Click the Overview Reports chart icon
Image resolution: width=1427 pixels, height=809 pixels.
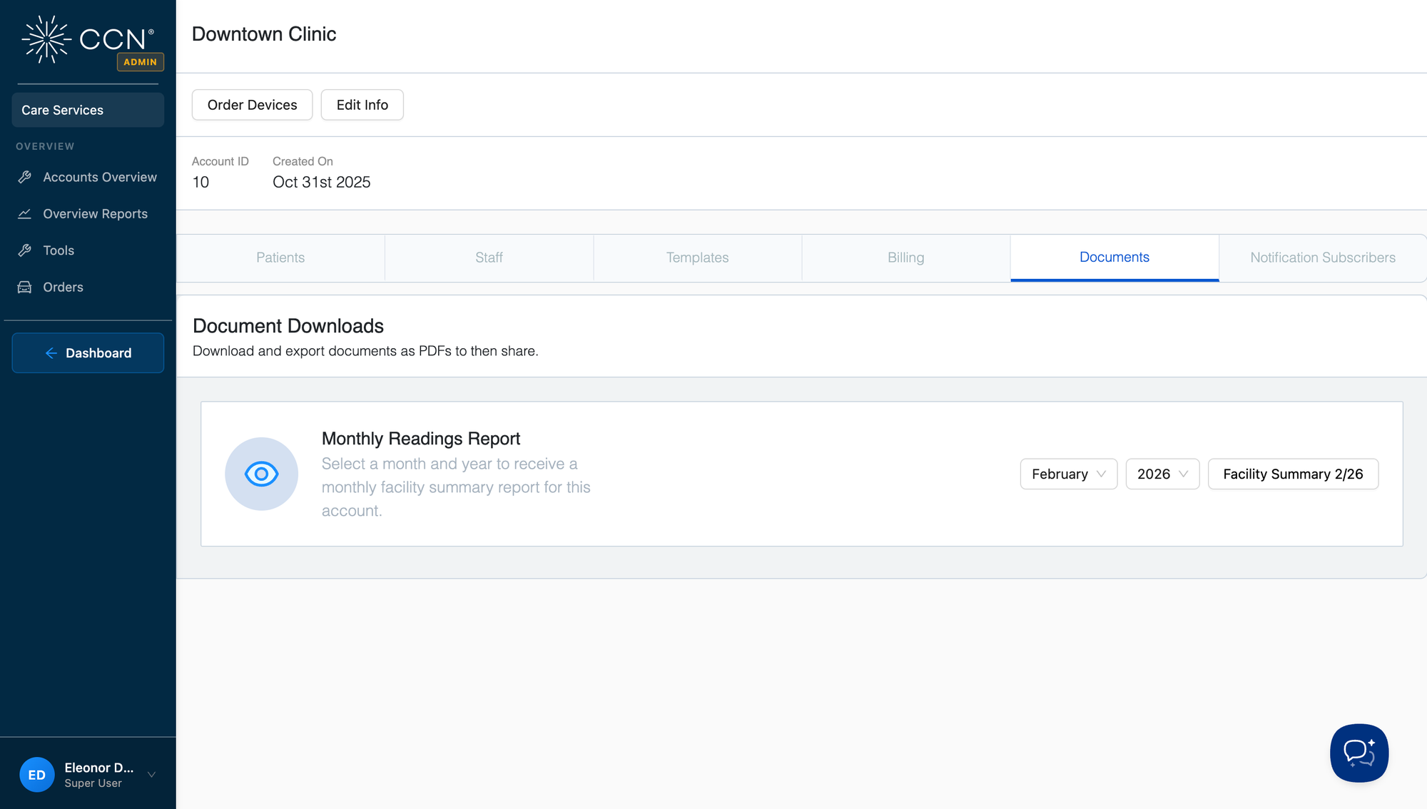click(25, 214)
